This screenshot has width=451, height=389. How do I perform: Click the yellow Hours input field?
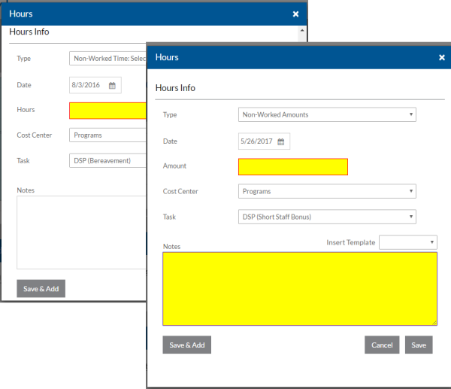tap(107, 111)
